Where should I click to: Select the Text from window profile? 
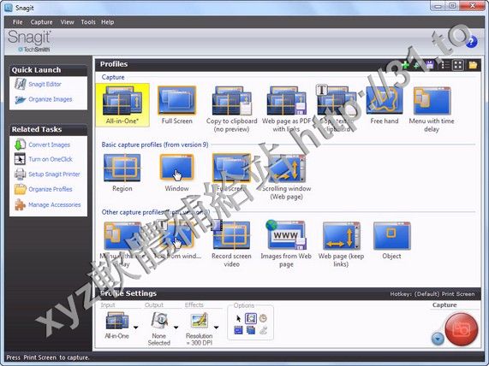coord(176,239)
